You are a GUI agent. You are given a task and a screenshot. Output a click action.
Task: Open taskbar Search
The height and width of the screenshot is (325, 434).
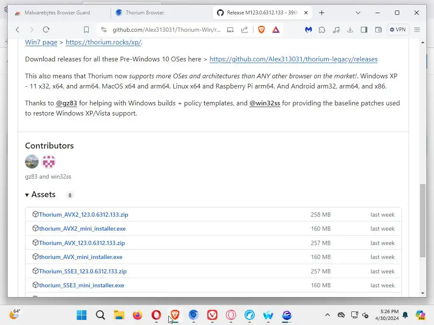(100, 315)
